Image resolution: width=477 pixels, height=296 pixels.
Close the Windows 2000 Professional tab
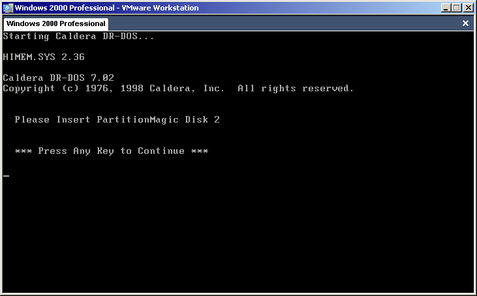tap(465, 23)
